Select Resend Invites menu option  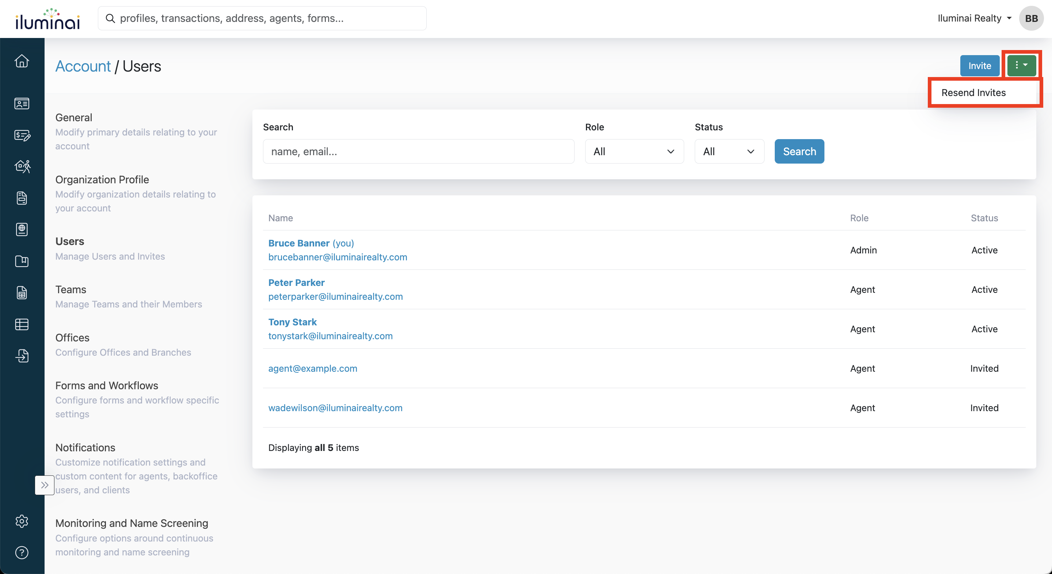[973, 93]
